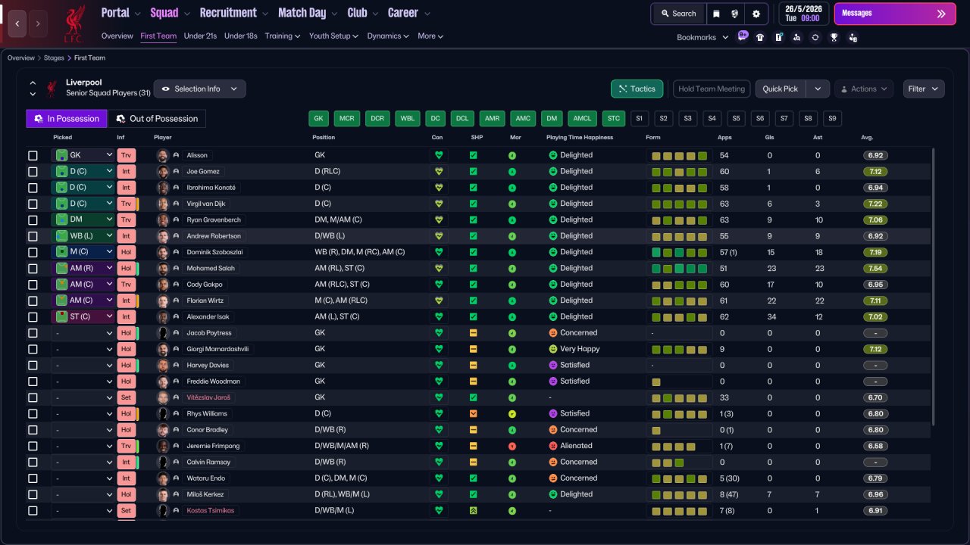Click Virgil van Dijk's player portrait
The image size is (970, 545).
[162, 204]
